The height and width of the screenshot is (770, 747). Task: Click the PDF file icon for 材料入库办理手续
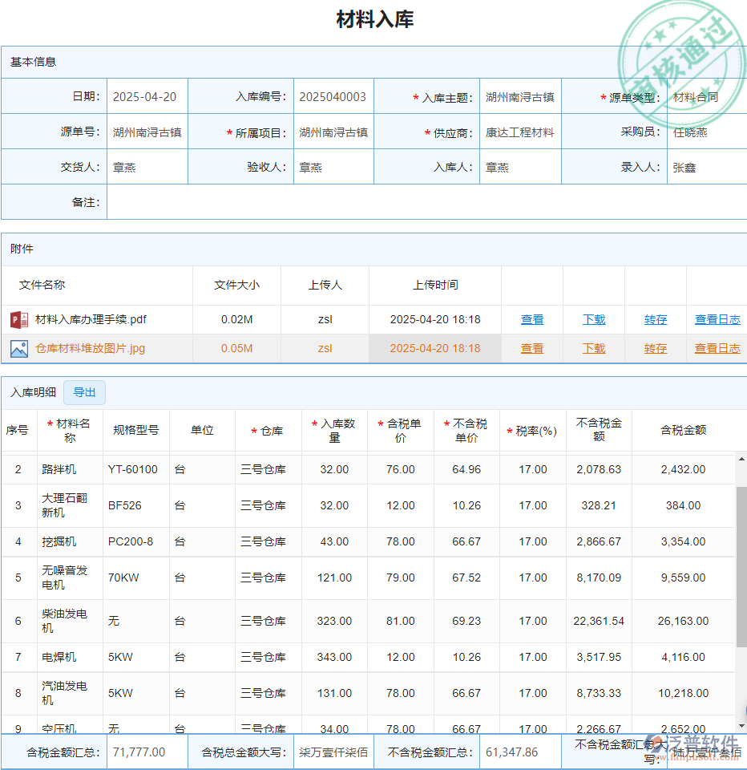click(x=19, y=320)
